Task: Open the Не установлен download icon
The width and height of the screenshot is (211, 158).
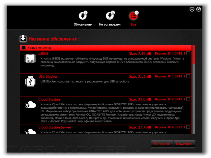Action: coord(110,16)
